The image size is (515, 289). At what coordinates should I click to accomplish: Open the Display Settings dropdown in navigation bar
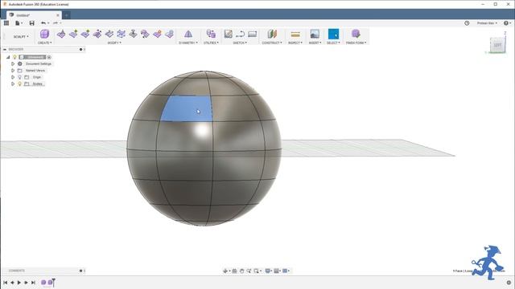269,271
